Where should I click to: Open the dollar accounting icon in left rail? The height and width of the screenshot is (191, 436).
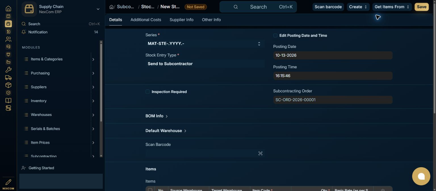(8, 31)
